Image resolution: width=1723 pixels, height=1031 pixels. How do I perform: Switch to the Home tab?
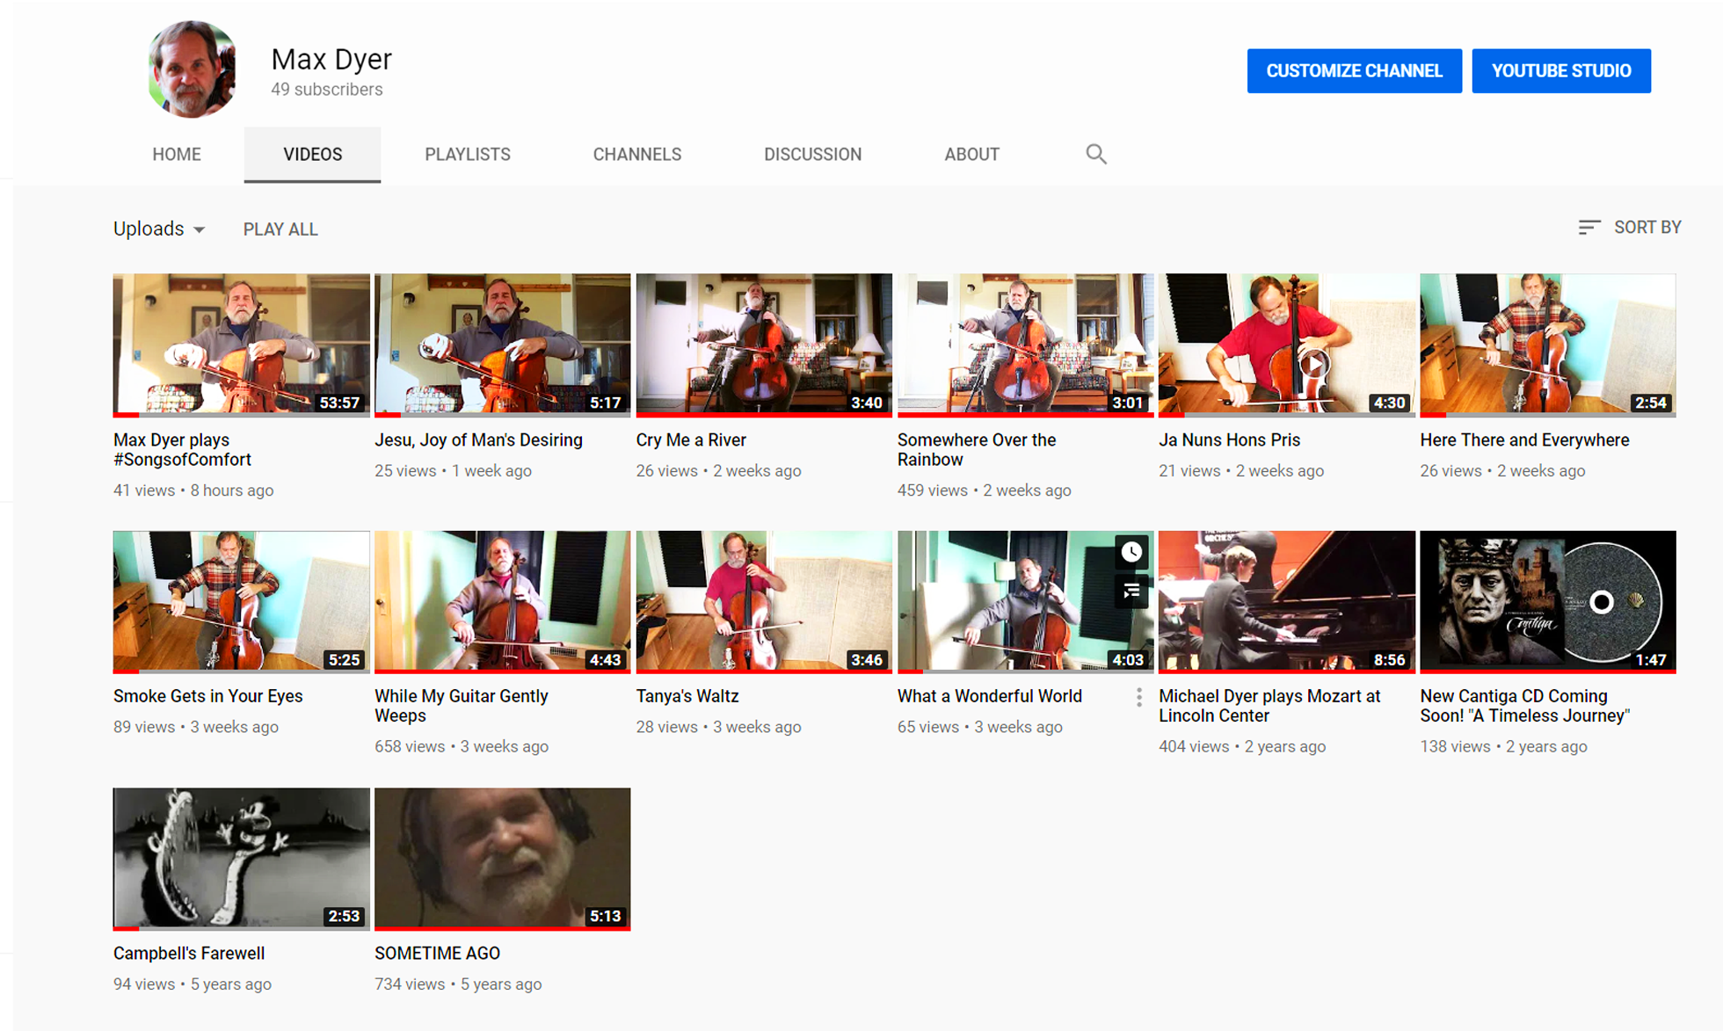click(176, 154)
